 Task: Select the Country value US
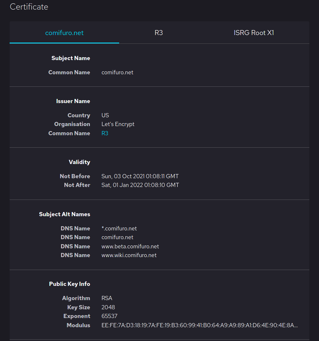tap(105, 115)
